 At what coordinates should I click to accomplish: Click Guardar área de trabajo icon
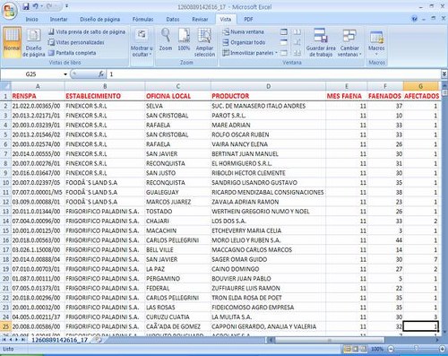click(x=321, y=42)
